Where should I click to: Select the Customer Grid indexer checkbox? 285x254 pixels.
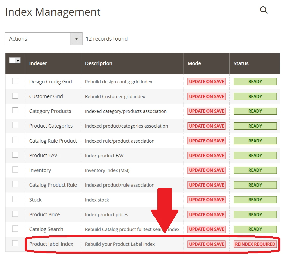15,96
